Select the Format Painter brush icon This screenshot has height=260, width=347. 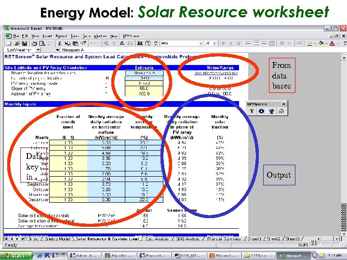(83, 43)
